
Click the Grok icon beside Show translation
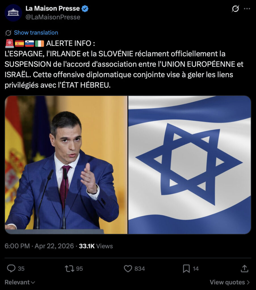pyautogui.click(x=8, y=33)
